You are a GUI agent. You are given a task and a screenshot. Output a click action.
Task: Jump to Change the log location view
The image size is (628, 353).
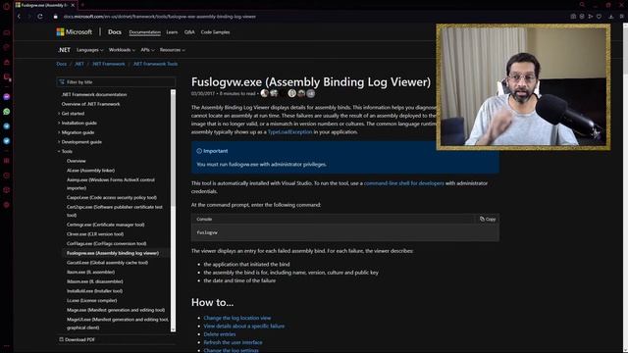237,318
